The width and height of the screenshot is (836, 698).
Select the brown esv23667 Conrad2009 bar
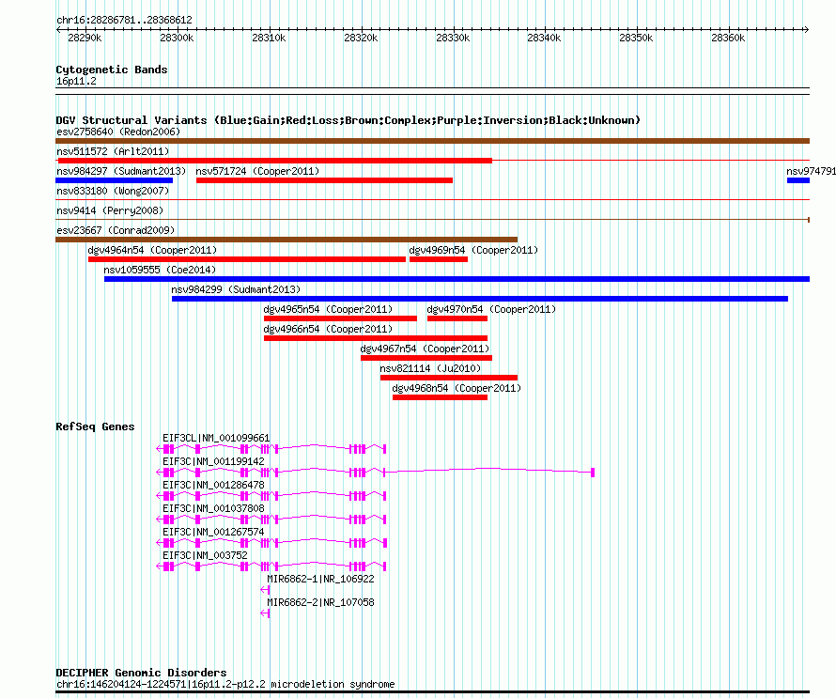pos(286,240)
